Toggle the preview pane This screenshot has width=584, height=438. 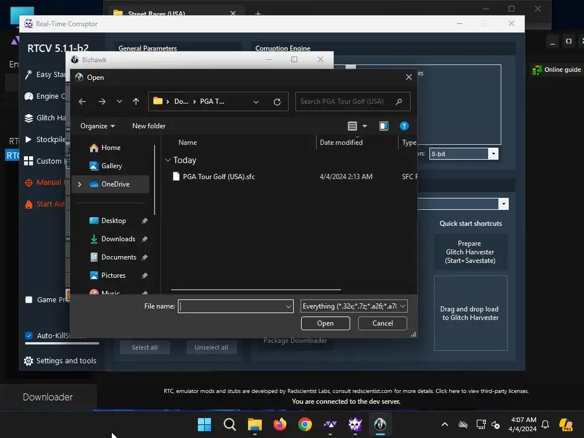pos(384,126)
